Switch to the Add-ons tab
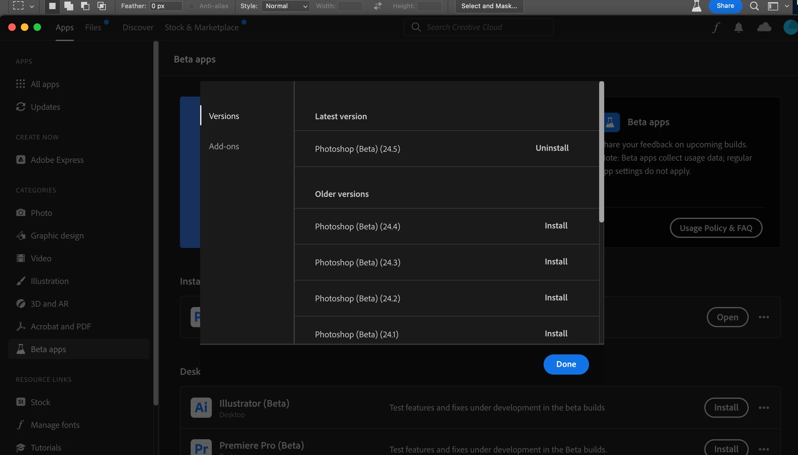This screenshot has width=798, height=455. 224,146
